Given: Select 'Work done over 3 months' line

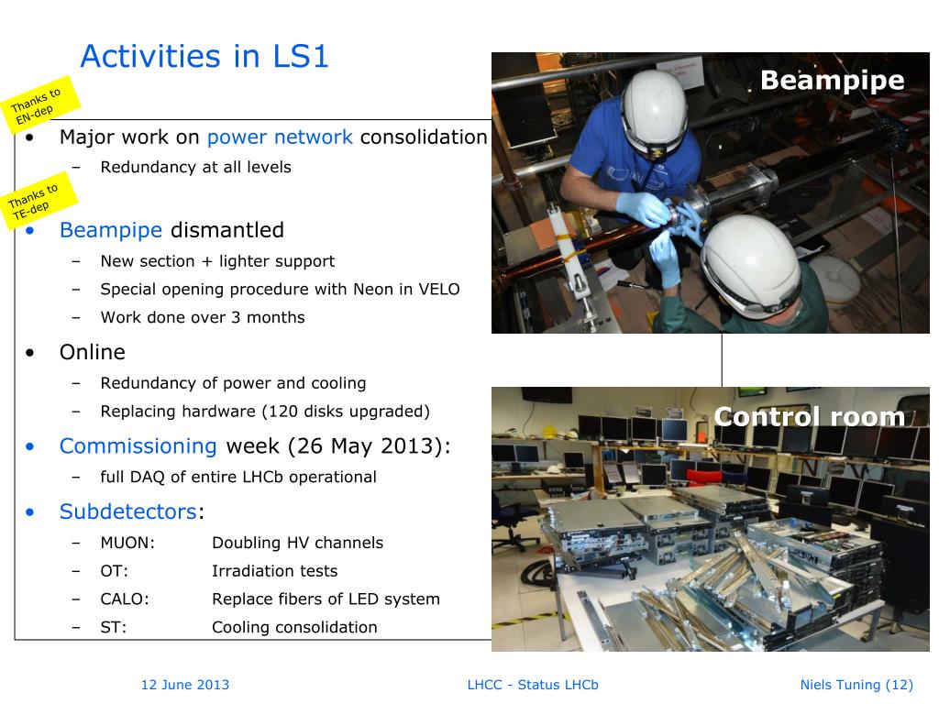Looking at the screenshot, I should (x=203, y=317).
